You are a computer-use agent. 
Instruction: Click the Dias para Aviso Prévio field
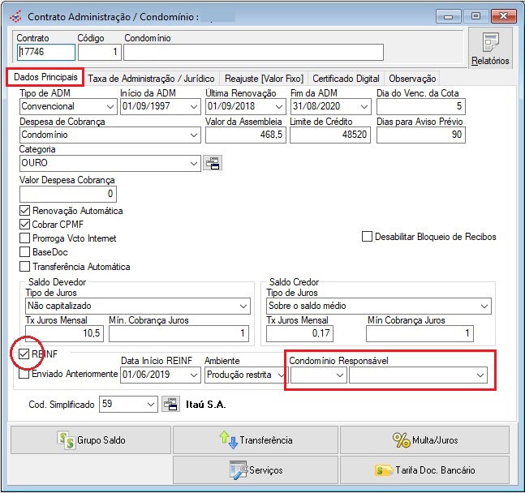tap(421, 135)
